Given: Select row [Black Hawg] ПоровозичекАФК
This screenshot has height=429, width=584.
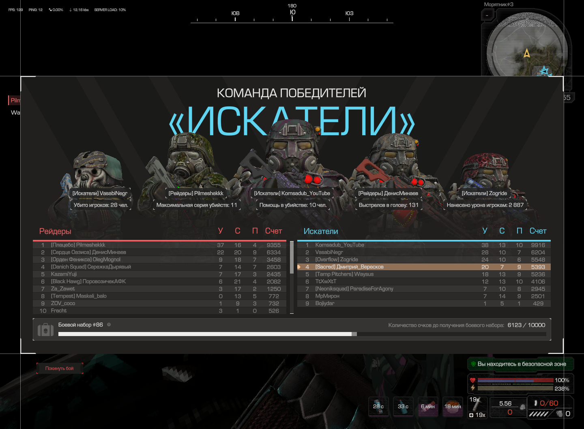Looking at the screenshot, I should pyautogui.click(x=160, y=282).
